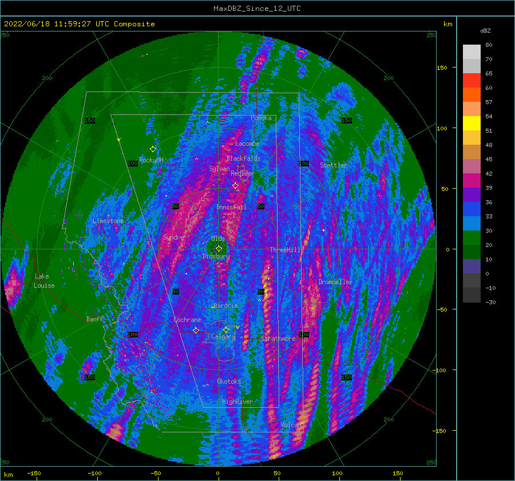
Task: Click the asterisk marker above Limestone
Action: tap(108, 216)
